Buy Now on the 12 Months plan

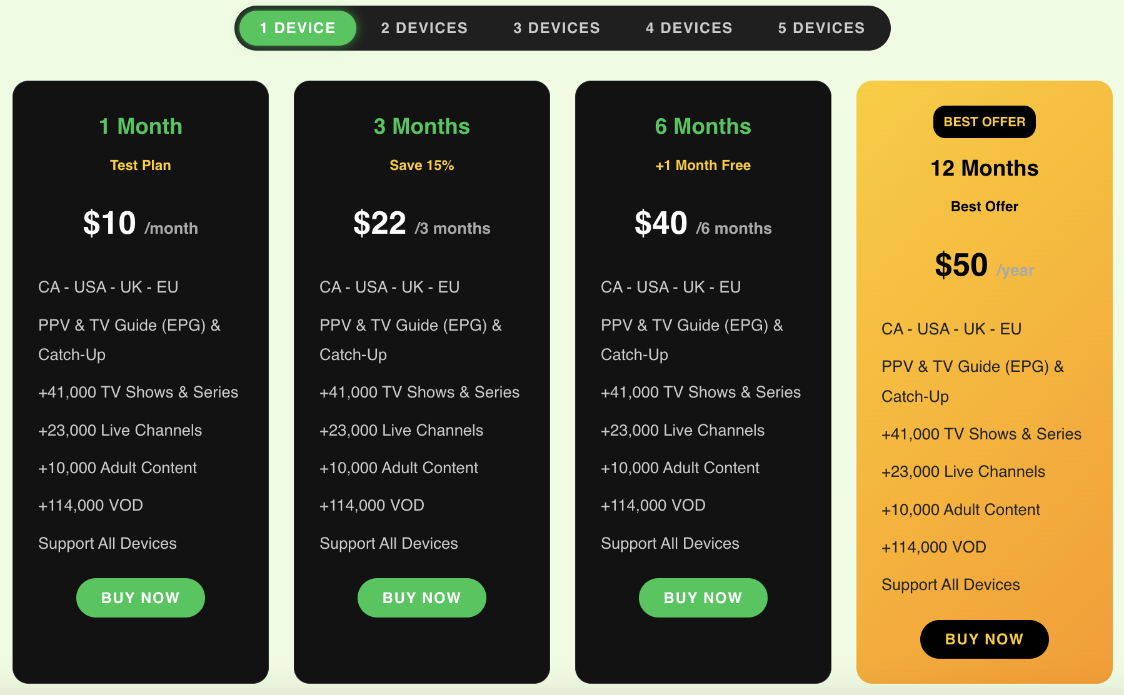click(x=984, y=639)
